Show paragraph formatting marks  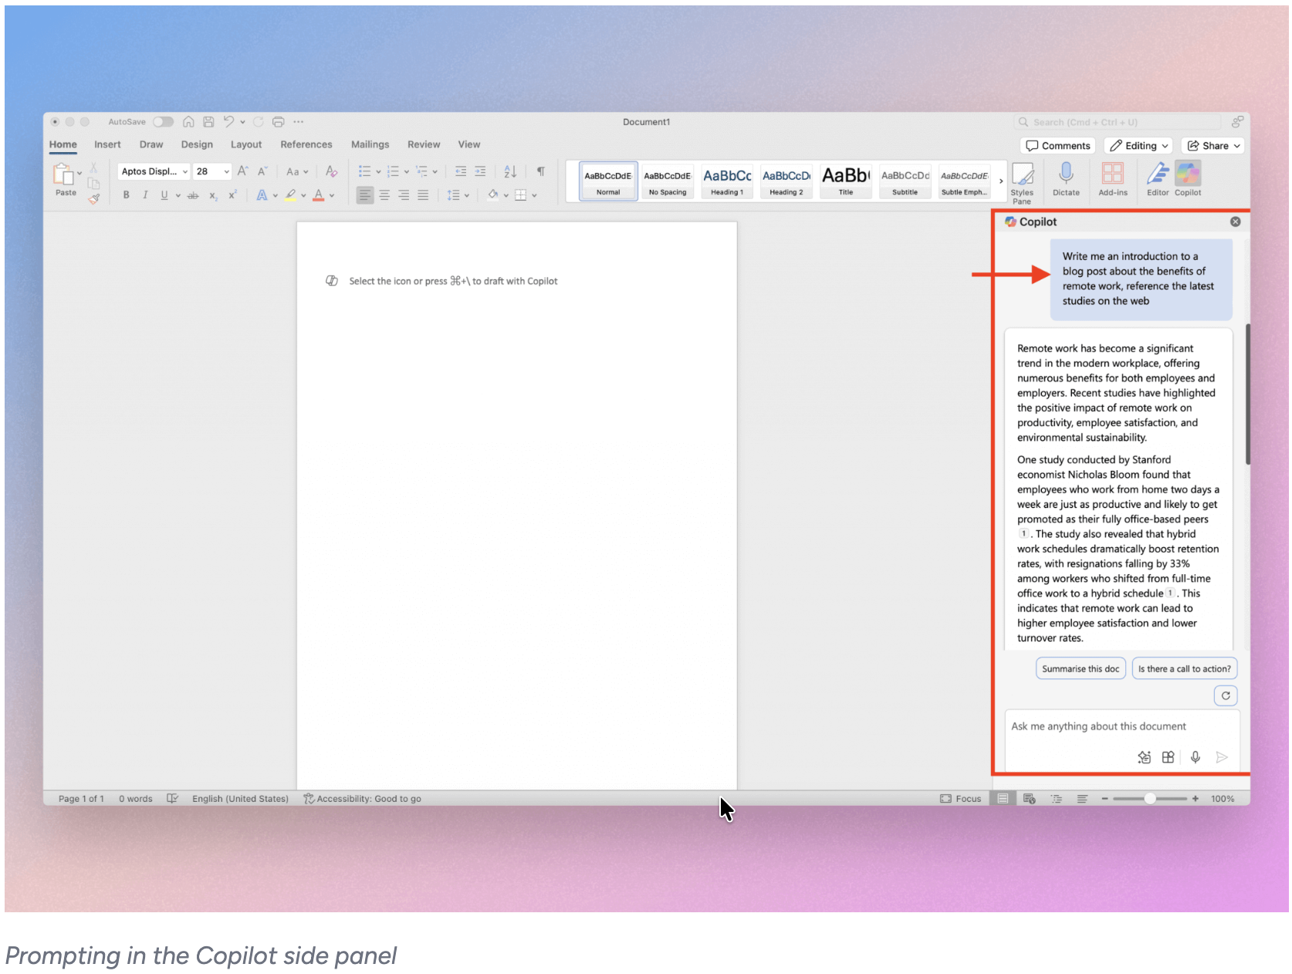[x=540, y=171]
